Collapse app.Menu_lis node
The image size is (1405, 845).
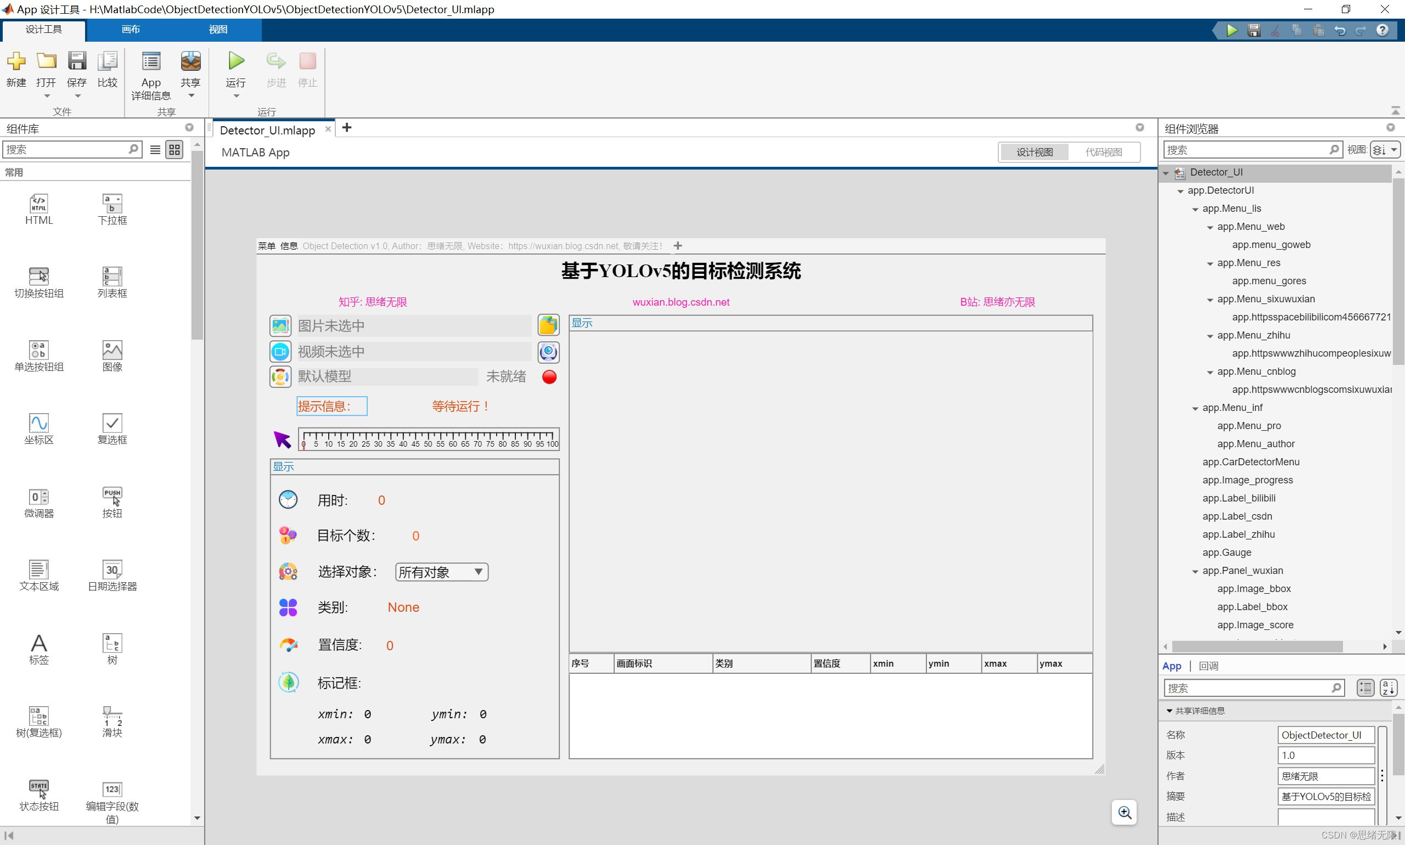tap(1195, 209)
